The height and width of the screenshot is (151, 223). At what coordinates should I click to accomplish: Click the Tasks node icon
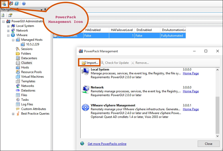(x=18, y=99)
